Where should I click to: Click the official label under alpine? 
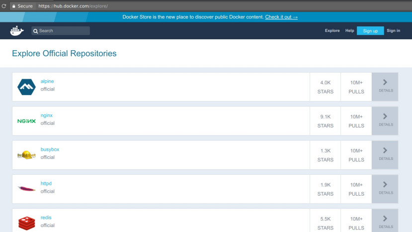pyautogui.click(x=48, y=89)
